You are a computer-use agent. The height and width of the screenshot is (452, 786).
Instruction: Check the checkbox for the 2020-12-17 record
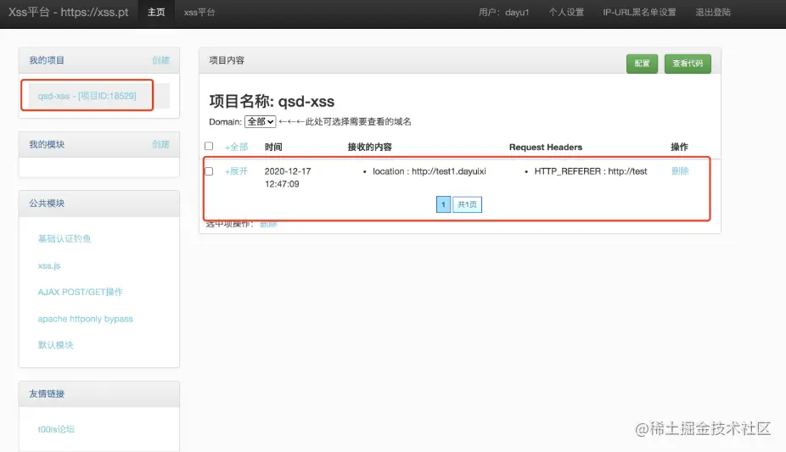point(209,171)
